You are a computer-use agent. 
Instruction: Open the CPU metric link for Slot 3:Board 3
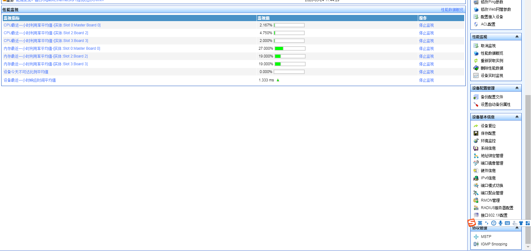pyautogui.click(x=46, y=41)
